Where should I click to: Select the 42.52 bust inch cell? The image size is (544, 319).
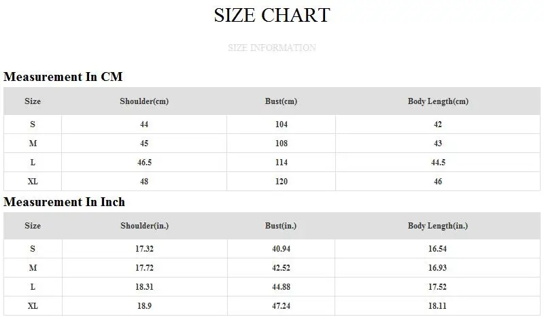coord(281,268)
